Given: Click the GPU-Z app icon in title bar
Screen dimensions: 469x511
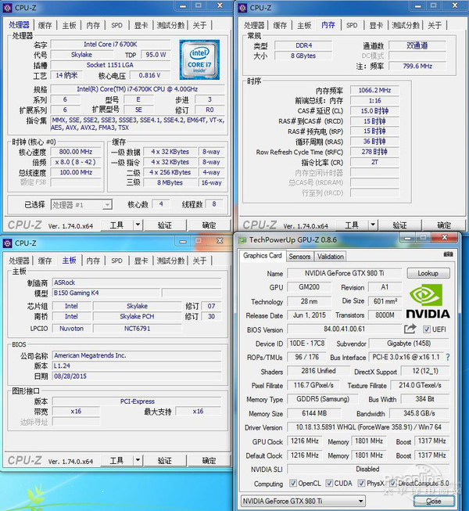Looking at the screenshot, I should pyautogui.click(x=242, y=240).
